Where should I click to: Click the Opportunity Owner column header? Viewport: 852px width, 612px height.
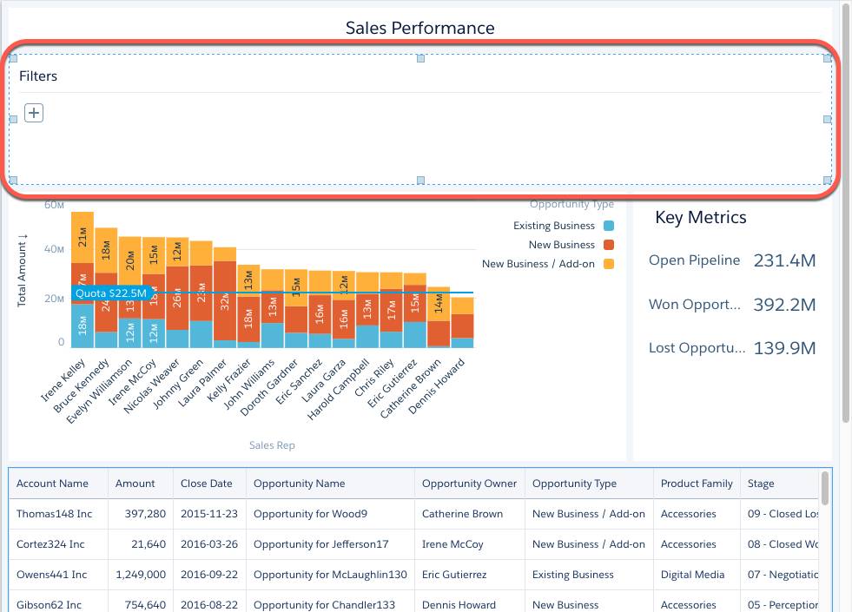point(469,484)
